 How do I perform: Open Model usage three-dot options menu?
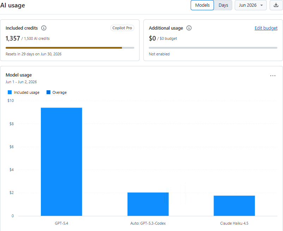coord(273,76)
